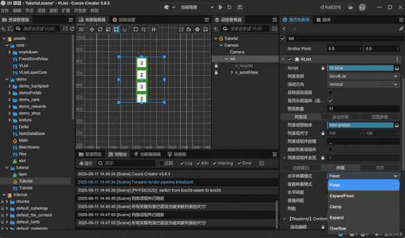This screenshot has width=405, height=238.
Task: Toggle 是否分层渲染 checkbox
Action: [x=330, y=100]
